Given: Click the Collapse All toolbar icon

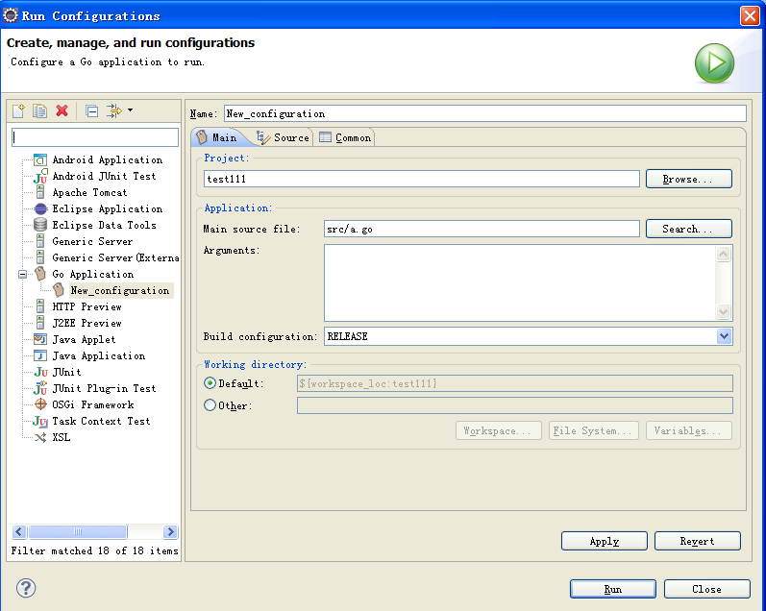Looking at the screenshot, I should [91, 110].
